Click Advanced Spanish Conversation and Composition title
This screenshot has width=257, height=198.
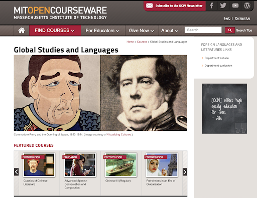tap(76, 184)
